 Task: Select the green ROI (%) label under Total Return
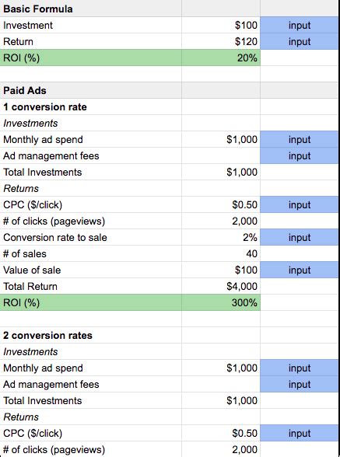[90, 302]
